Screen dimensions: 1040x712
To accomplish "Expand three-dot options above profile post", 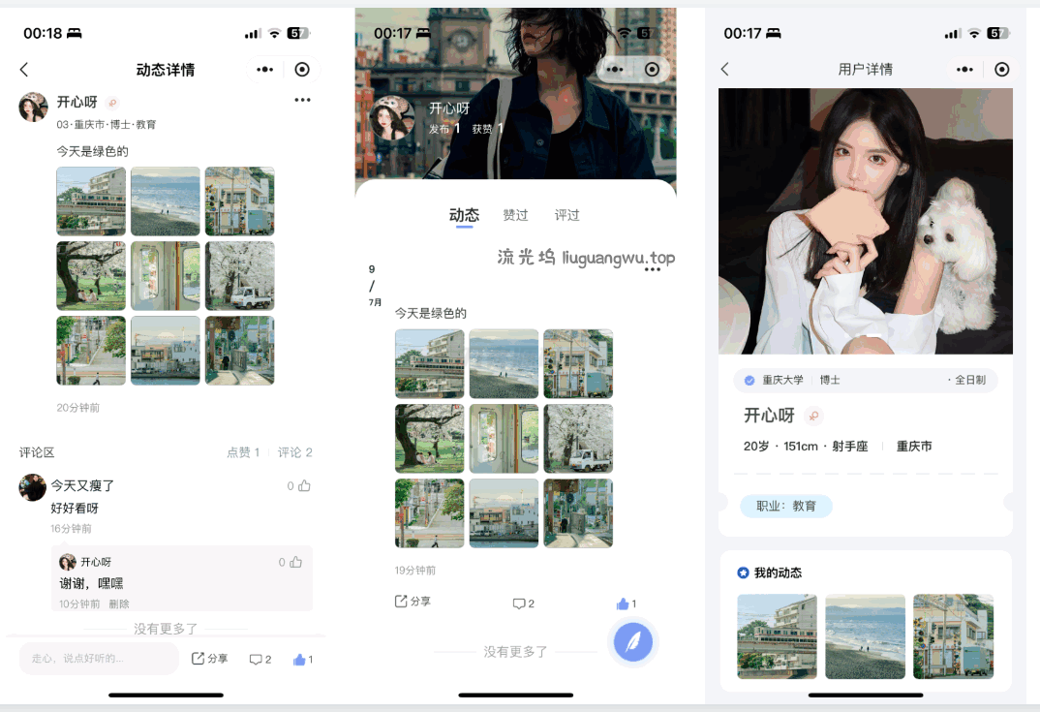I will click(652, 269).
